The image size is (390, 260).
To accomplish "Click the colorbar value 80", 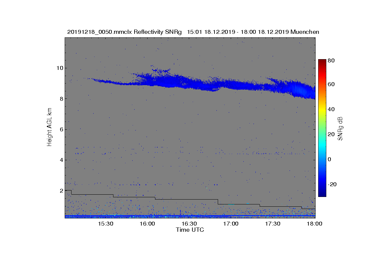I will coord(331,60).
